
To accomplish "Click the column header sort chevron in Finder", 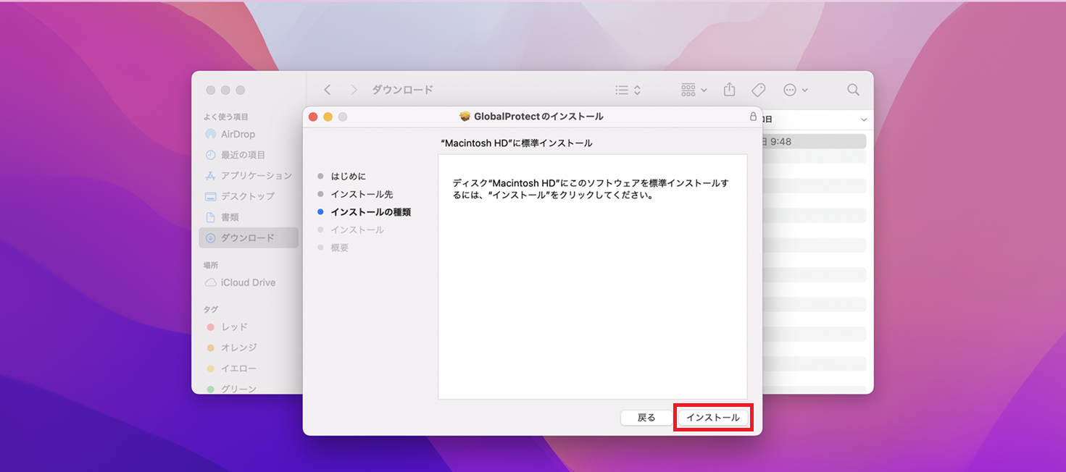I will tap(864, 119).
